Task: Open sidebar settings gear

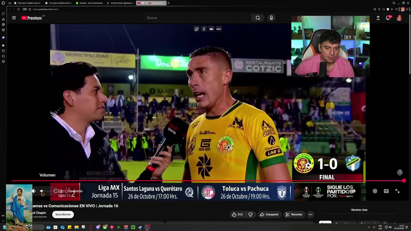Action: (x=3, y=61)
